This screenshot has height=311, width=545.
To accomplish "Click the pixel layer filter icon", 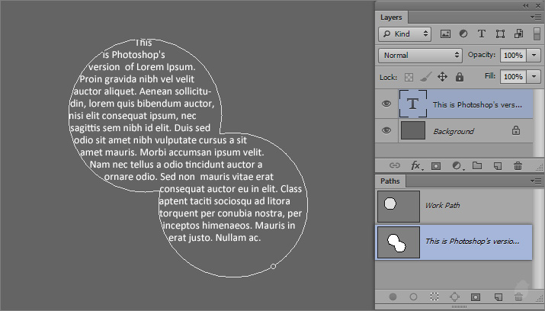I will pos(445,34).
